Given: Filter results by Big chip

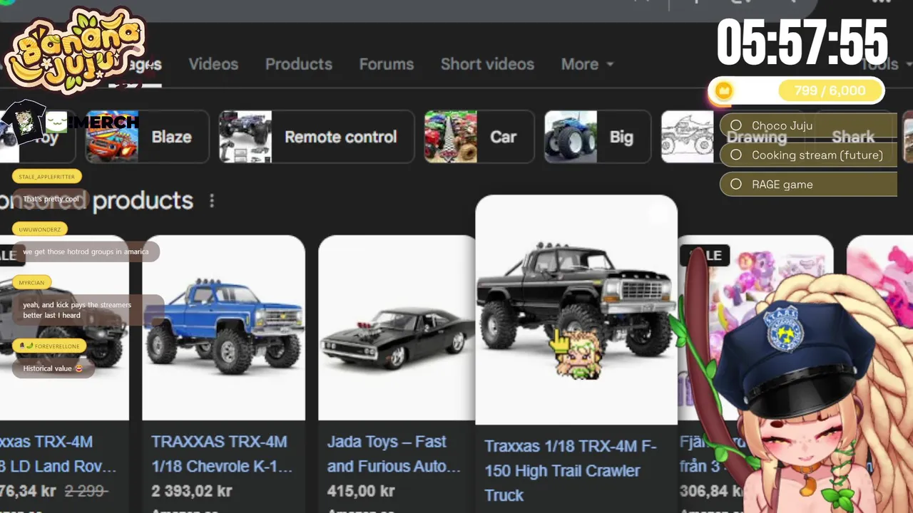Looking at the screenshot, I should pos(598,137).
